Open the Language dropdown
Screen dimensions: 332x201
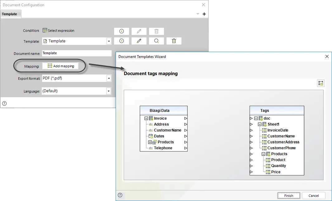point(108,91)
